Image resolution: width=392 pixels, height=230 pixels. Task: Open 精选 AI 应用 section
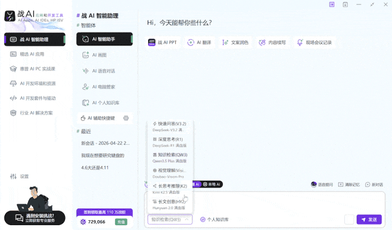tap(32, 54)
